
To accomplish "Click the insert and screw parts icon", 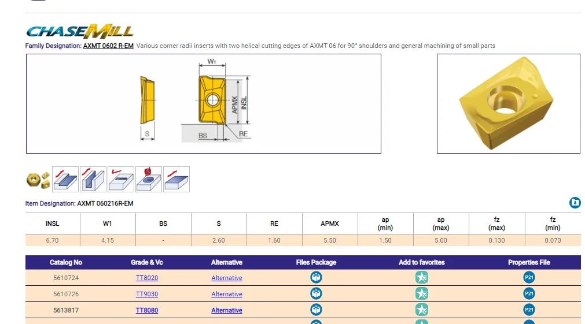I will point(38,180).
